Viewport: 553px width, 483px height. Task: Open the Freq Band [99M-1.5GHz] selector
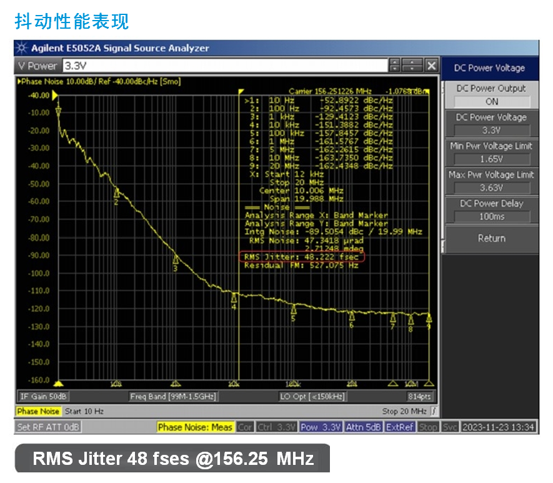click(172, 396)
